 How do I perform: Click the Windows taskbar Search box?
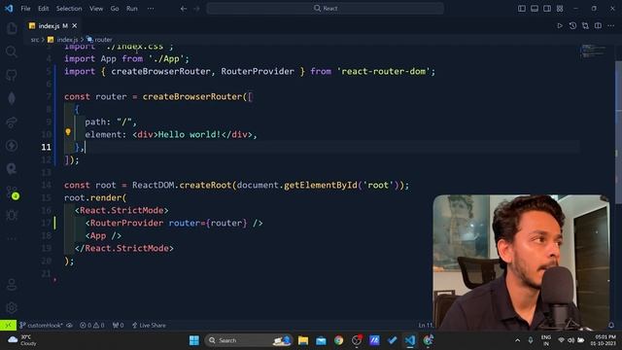(x=249, y=340)
